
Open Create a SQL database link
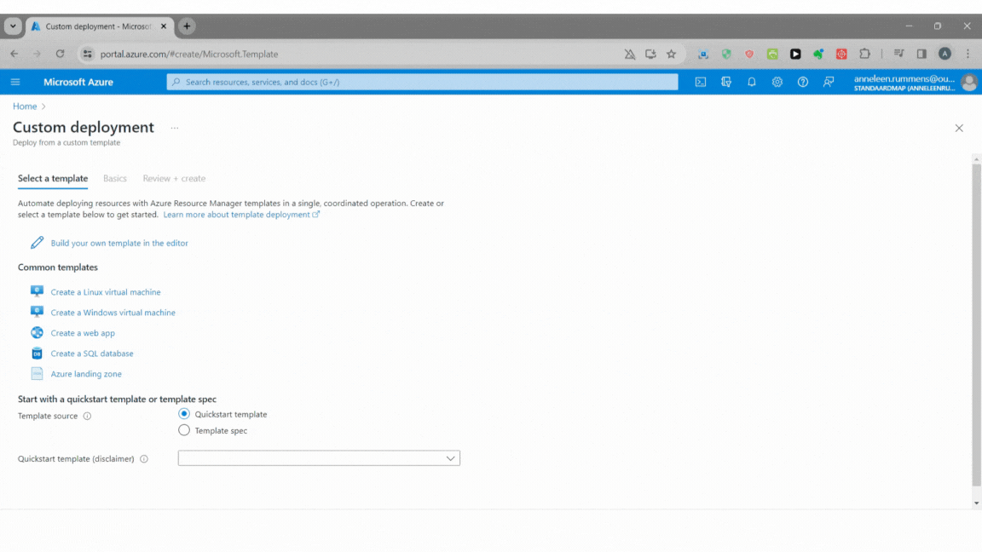tap(92, 354)
